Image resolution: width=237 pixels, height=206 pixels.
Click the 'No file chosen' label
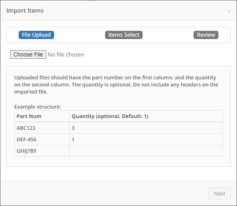(66, 54)
